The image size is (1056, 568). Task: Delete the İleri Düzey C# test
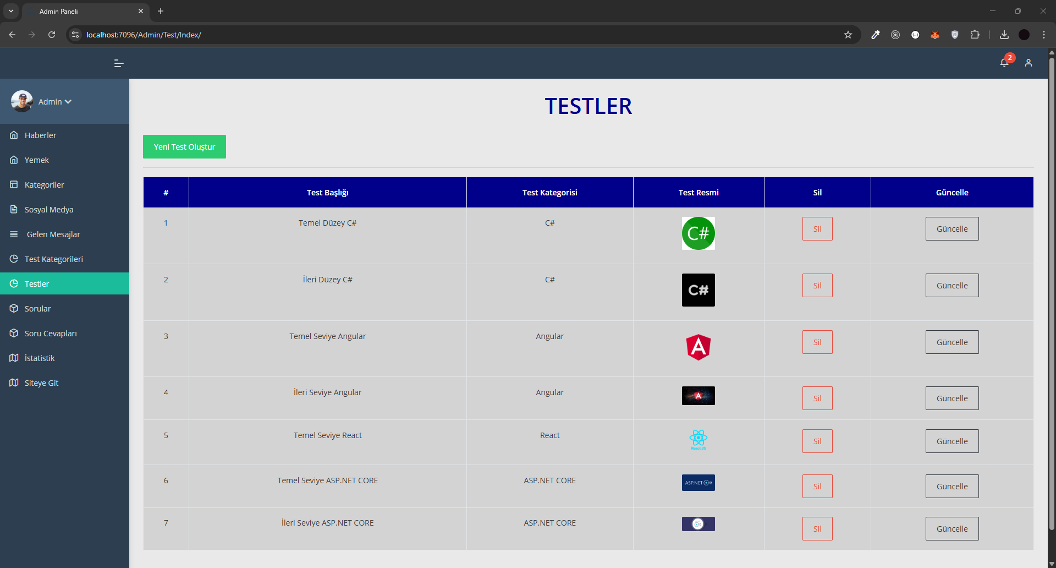(x=817, y=285)
